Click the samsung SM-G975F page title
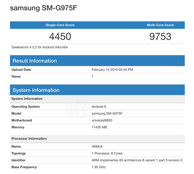This screenshot has width=194, height=174. 43,8
